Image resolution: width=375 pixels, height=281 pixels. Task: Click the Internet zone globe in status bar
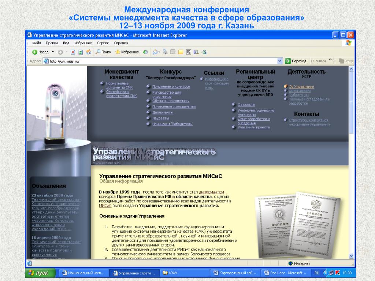[x=290, y=263]
